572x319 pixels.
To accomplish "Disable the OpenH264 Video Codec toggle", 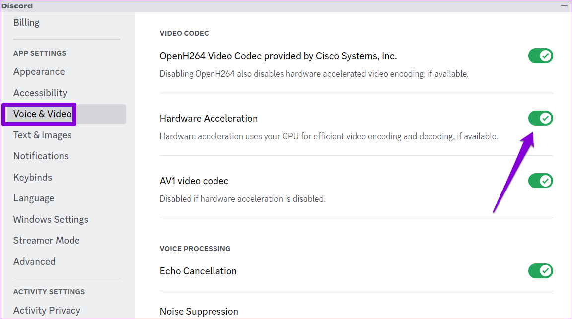I will pyautogui.click(x=540, y=56).
